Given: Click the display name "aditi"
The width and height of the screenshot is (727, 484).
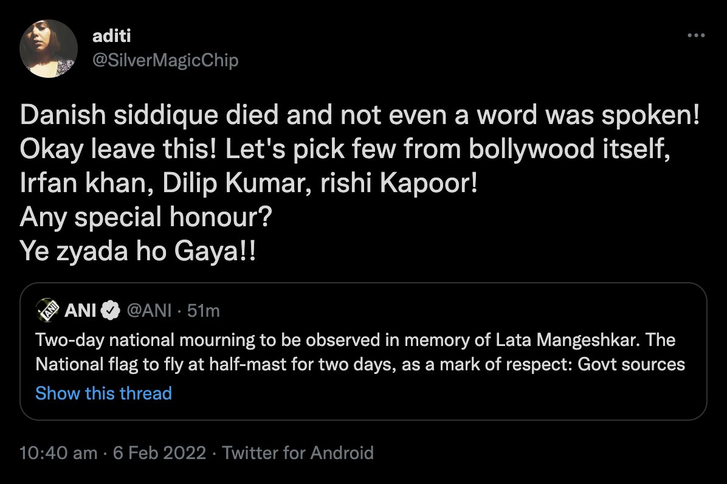Looking at the screenshot, I should (112, 36).
